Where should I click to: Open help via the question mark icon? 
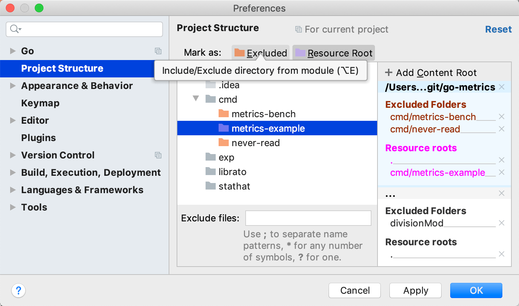click(18, 290)
